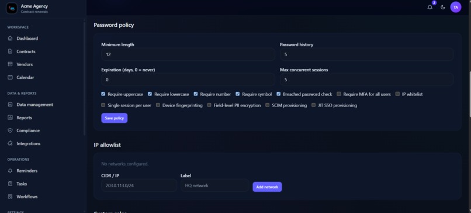Click the sidebar vertical scrollbar
This screenshot has width=471, height=213.
pos(84,78)
